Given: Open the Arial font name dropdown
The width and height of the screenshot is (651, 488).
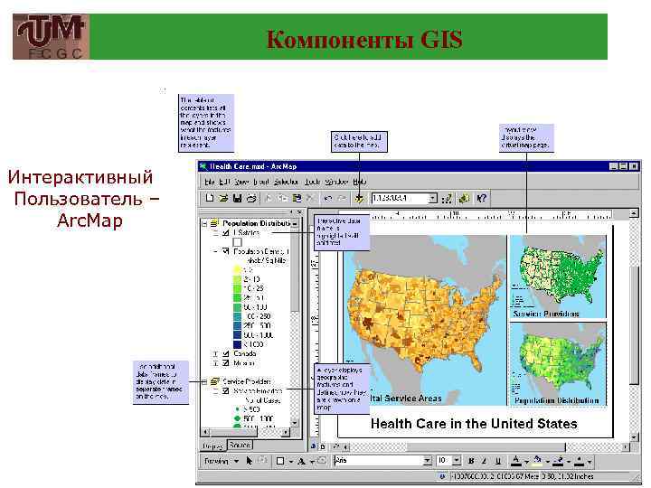Looking at the screenshot, I should click(x=427, y=461).
